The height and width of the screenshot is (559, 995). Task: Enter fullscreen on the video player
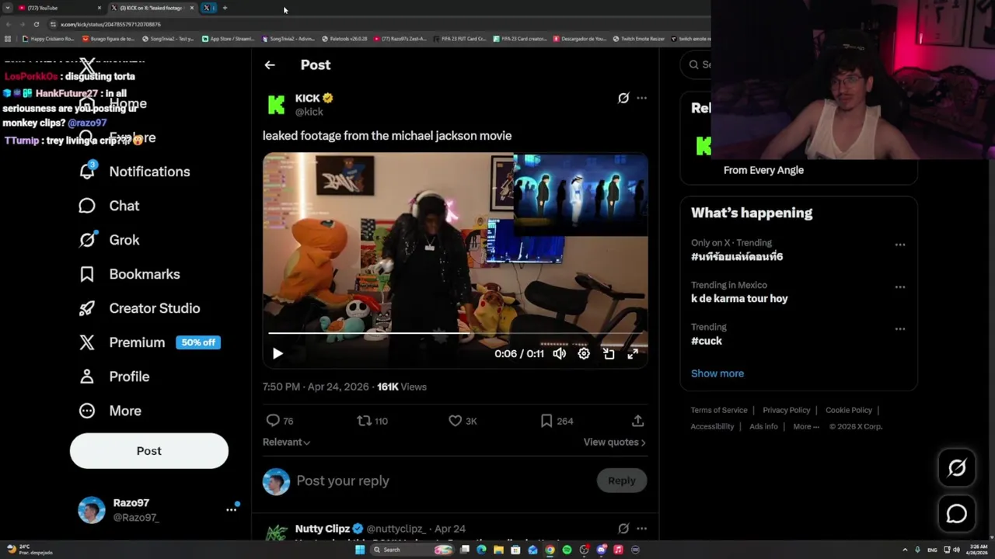click(633, 353)
